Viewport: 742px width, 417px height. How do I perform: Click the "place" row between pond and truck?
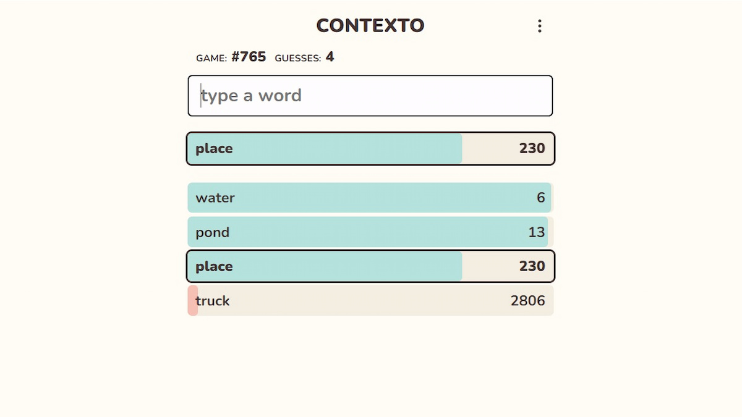click(x=370, y=266)
